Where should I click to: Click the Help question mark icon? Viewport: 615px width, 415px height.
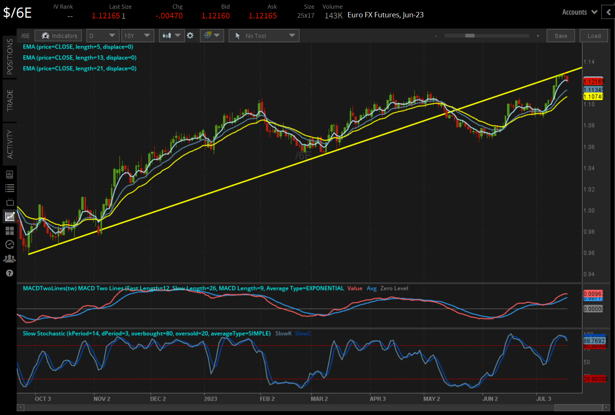pos(9,273)
